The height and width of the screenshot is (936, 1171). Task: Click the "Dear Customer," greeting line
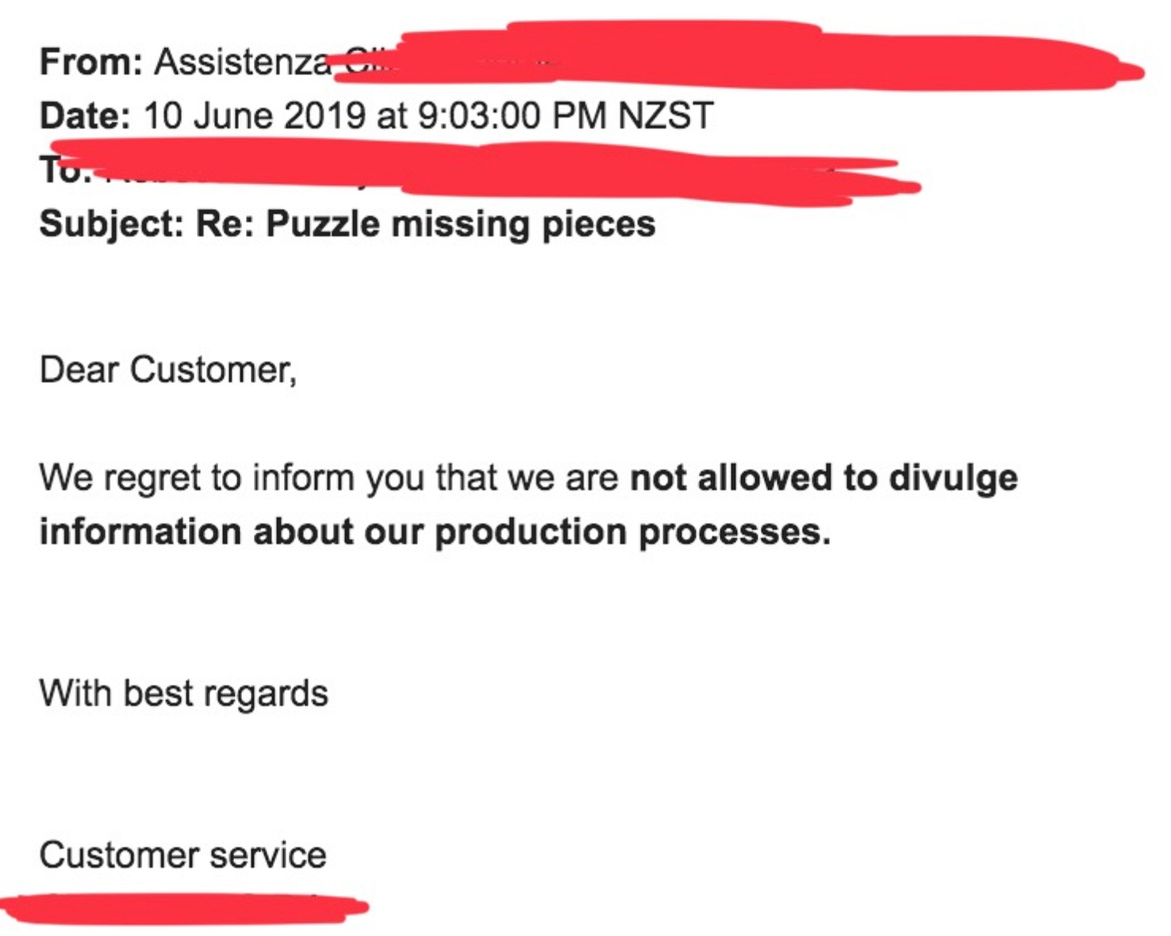pos(168,370)
